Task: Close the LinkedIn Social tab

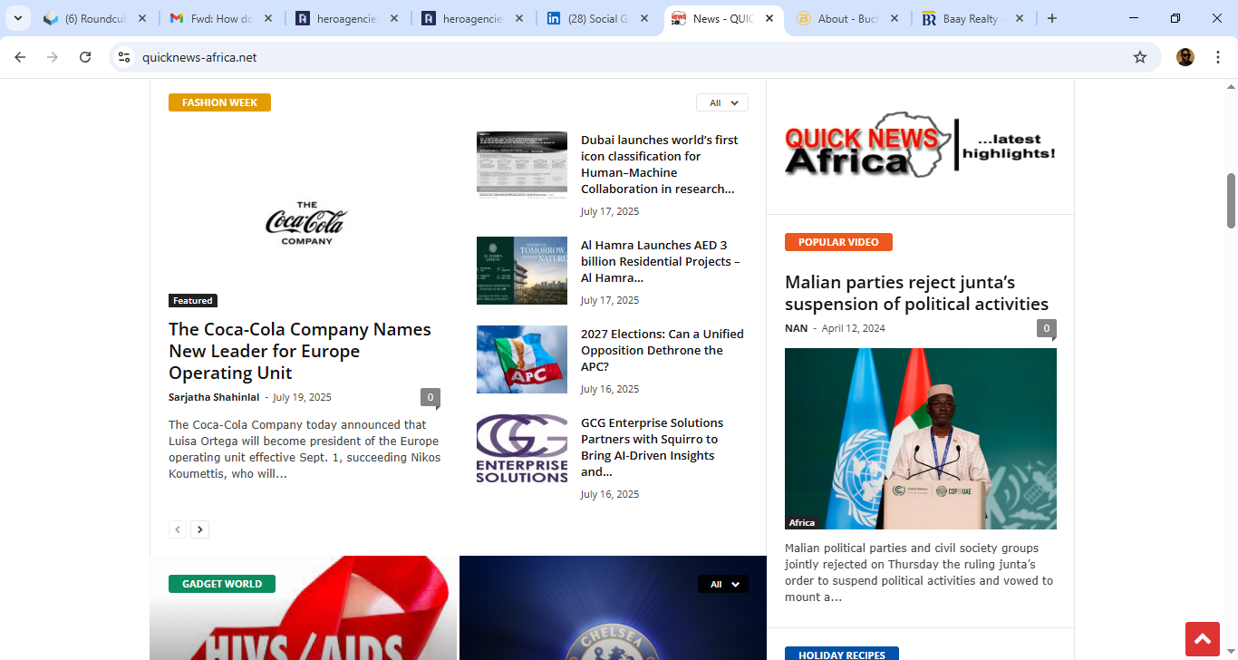Action: click(x=645, y=18)
